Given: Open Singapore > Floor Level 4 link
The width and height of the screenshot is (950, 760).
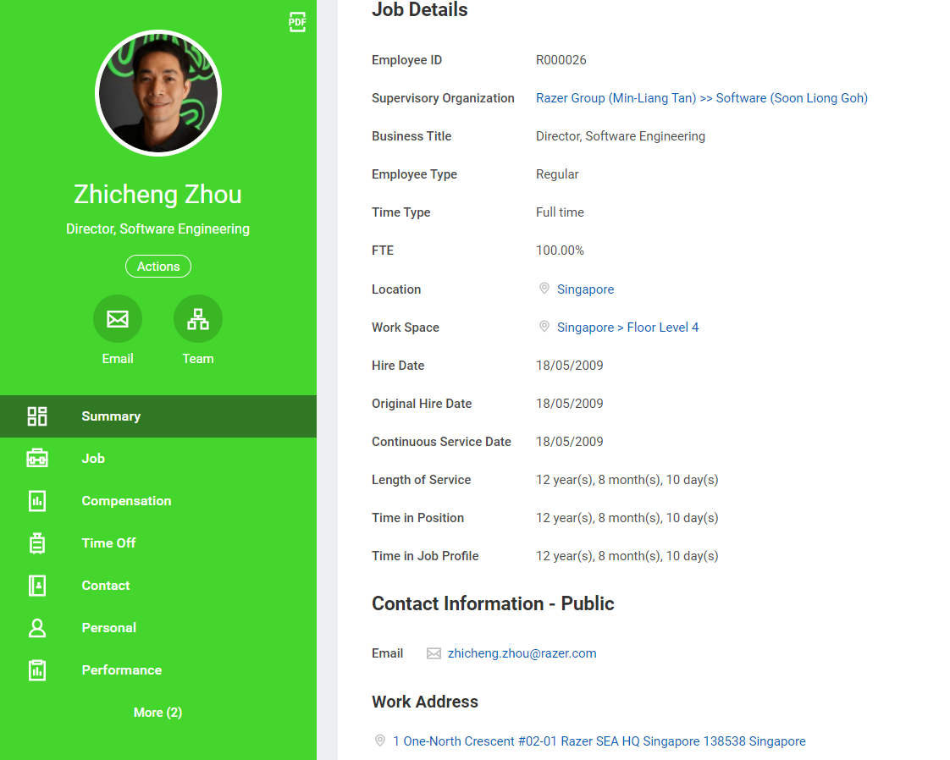Looking at the screenshot, I should 627,328.
